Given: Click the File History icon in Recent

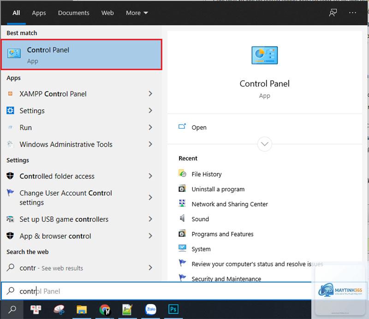Looking at the screenshot, I should tap(182, 173).
